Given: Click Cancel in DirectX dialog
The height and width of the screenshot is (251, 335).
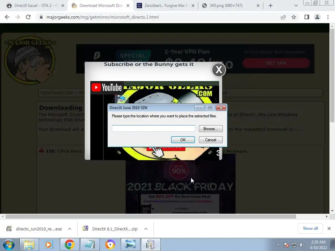Looking at the screenshot, I should pyautogui.click(x=211, y=140).
